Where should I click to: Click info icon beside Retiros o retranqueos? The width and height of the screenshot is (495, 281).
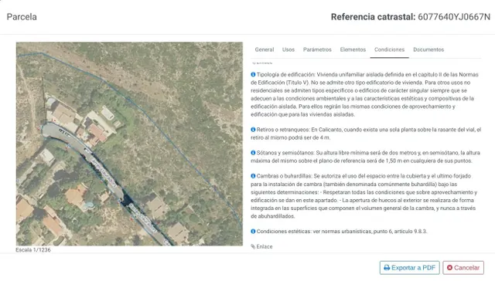pos(253,130)
